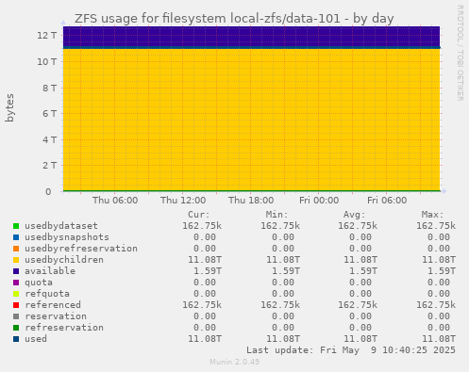Click usedbychildren Avg value 11.08T
This screenshot has height=372, width=469.
(x=360, y=260)
